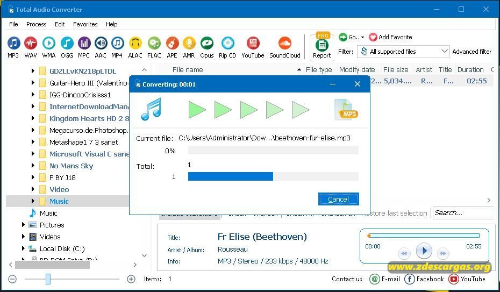This screenshot has width=500, height=292.
Task: Select the Music library with note icon
Action: (x=43, y=213)
